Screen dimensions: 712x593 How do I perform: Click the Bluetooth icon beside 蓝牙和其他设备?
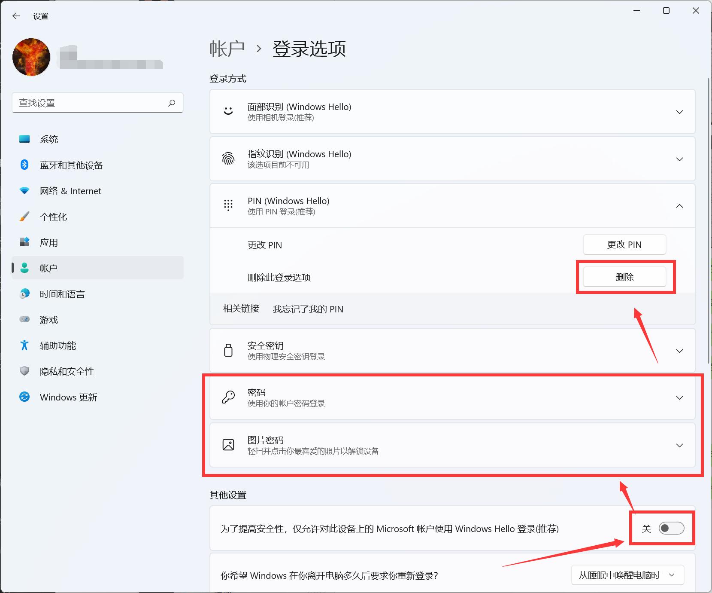[24, 165]
